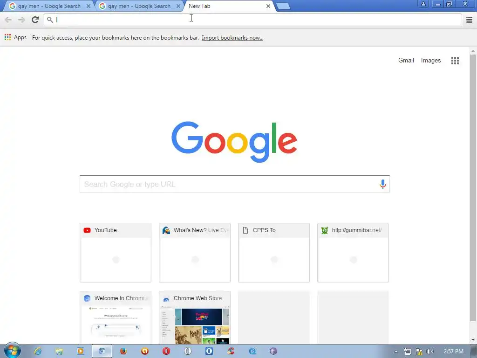Click the forward navigation arrow
The height and width of the screenshot is (358, 477).
click(x=21, y=20)
